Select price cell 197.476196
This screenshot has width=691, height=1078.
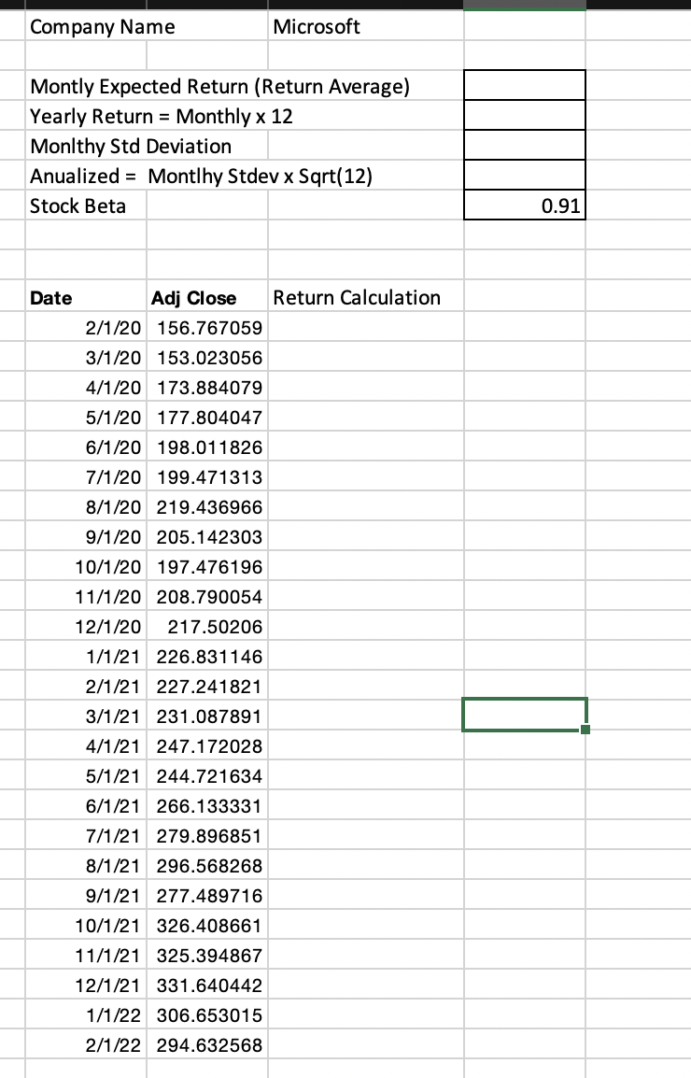pyautogui.click(x=207, y=566)
